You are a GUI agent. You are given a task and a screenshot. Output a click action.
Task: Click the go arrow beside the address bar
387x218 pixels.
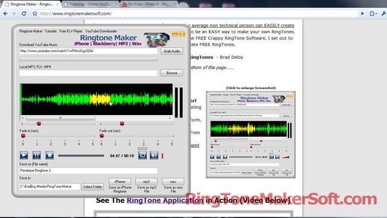tap(362, 13)
